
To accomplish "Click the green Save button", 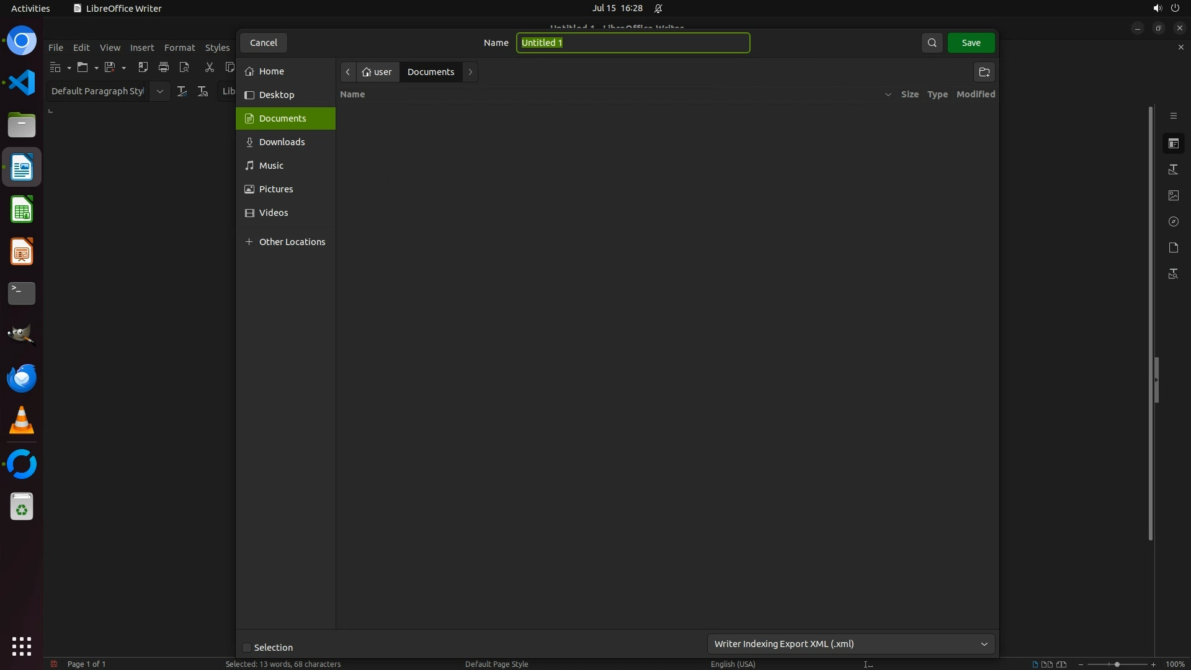I will [x=971, y=43].
